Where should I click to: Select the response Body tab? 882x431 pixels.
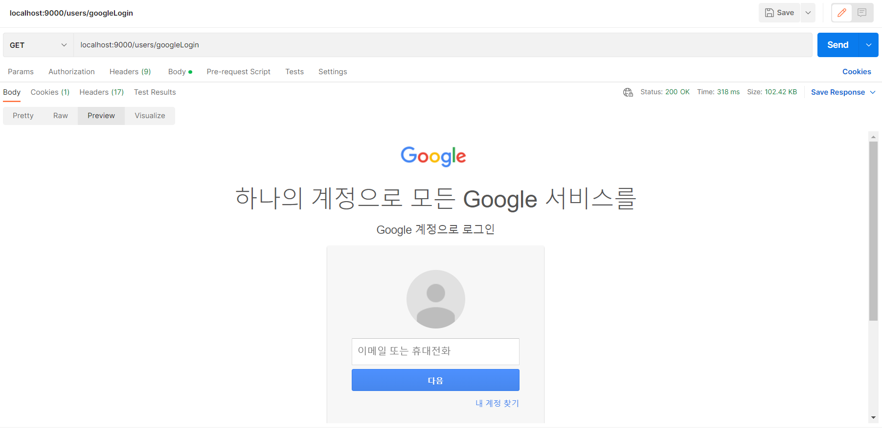coord(12,92)
